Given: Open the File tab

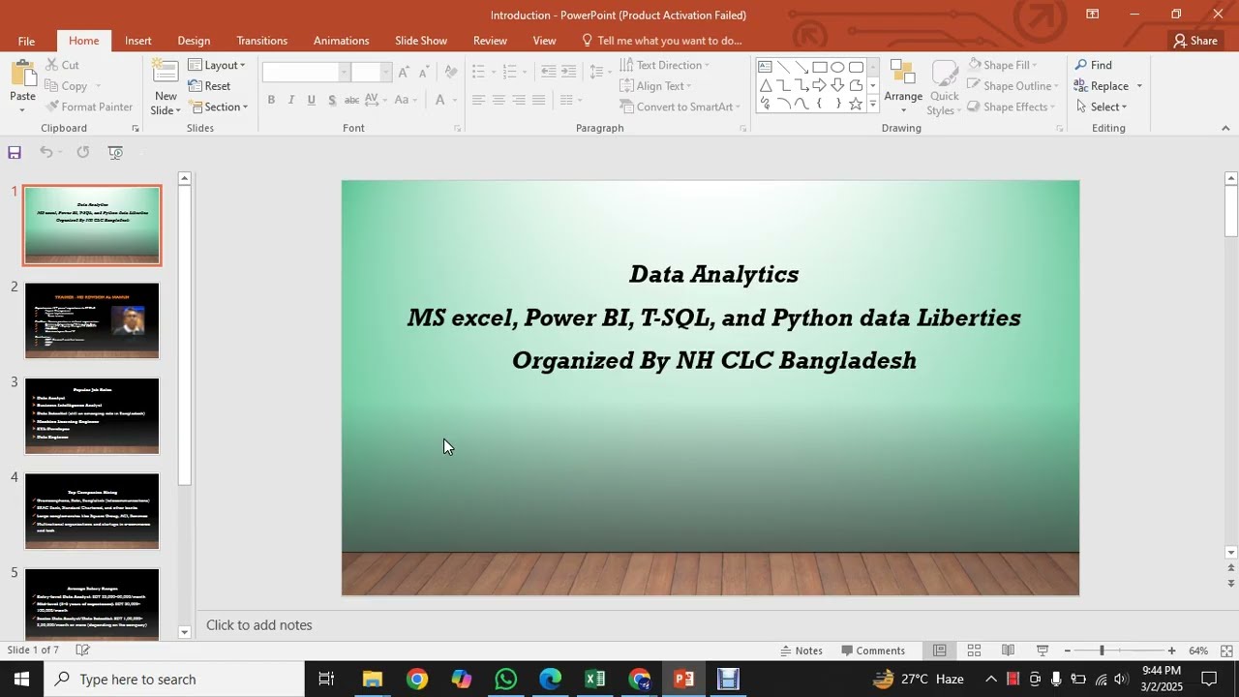Looking at the screenshot, I should [x=26, y=41].
